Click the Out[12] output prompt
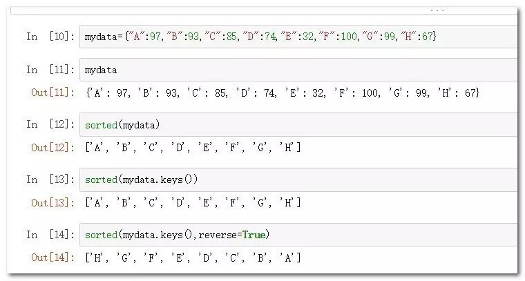525x281 pixels. [53, 148]
